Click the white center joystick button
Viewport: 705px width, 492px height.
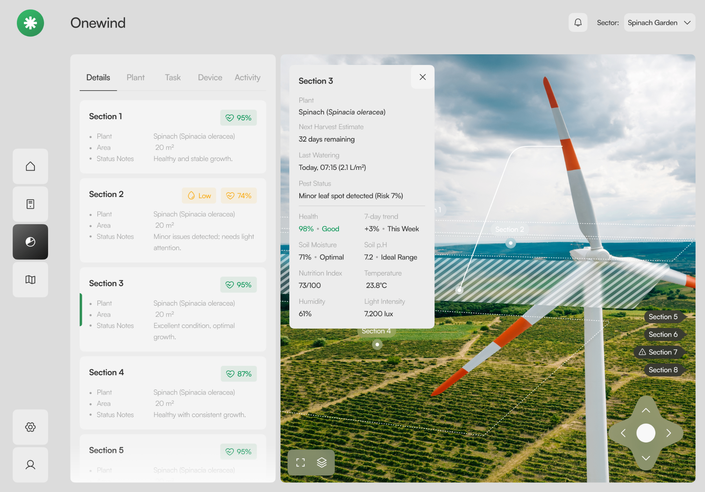(646, 433)
